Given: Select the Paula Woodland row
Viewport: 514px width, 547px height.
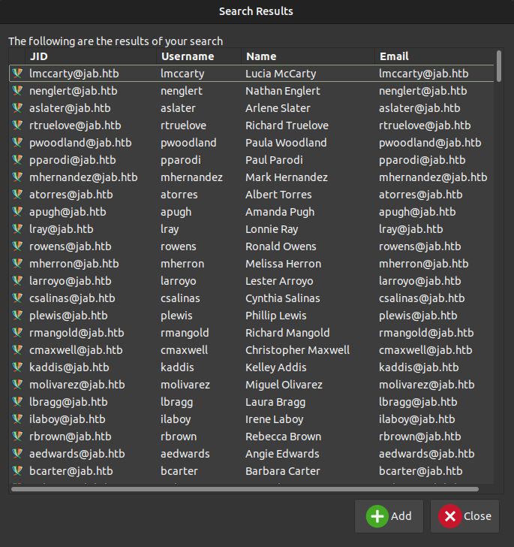Looking at the screenshot, I should click(x=286, y=143).
